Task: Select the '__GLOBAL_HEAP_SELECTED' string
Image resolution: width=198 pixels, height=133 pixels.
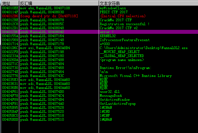Action: (x=122, y=56)
